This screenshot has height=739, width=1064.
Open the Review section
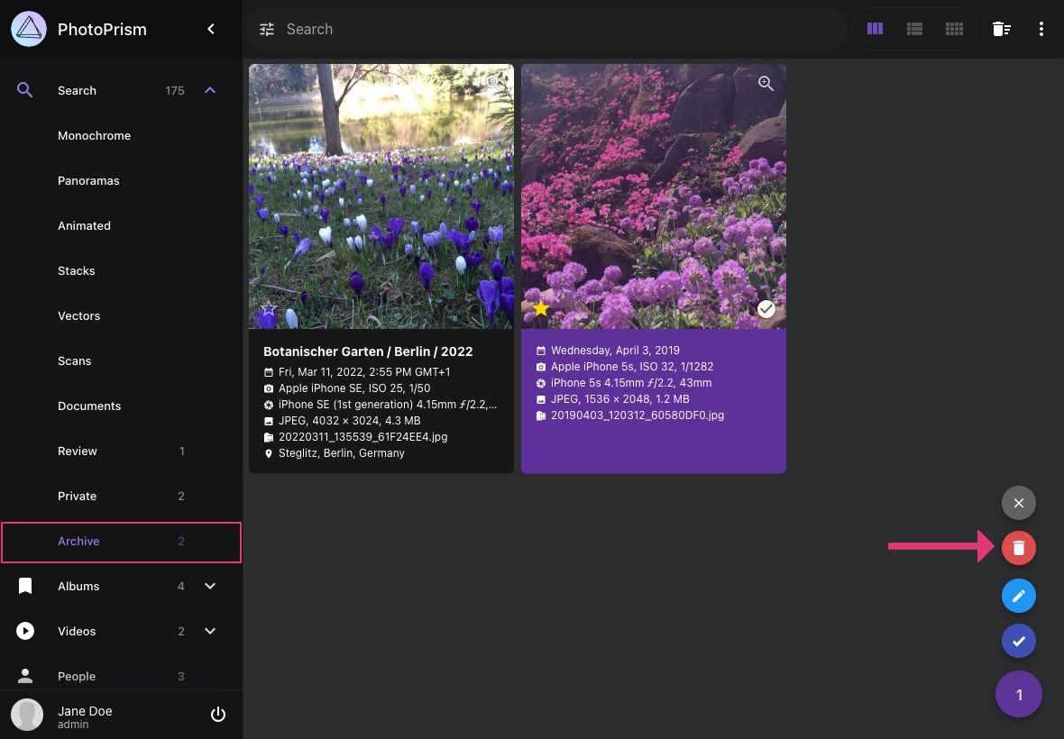(78, 451)
